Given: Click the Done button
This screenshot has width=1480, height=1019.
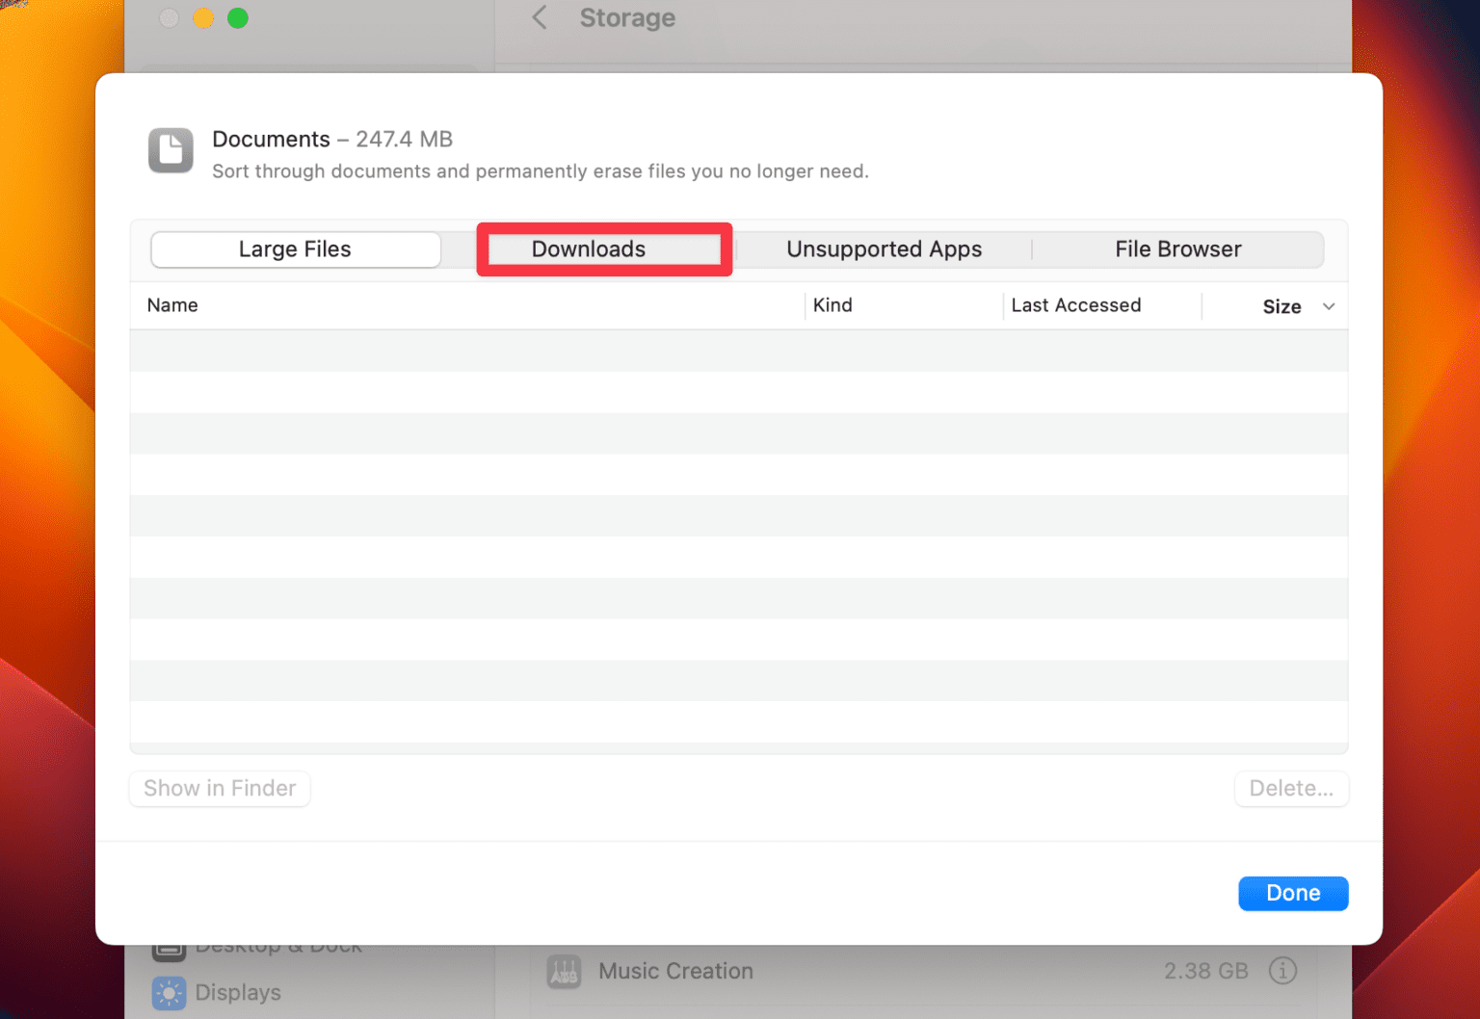Looking at the screenshot, I should (x=1293, y=893).
